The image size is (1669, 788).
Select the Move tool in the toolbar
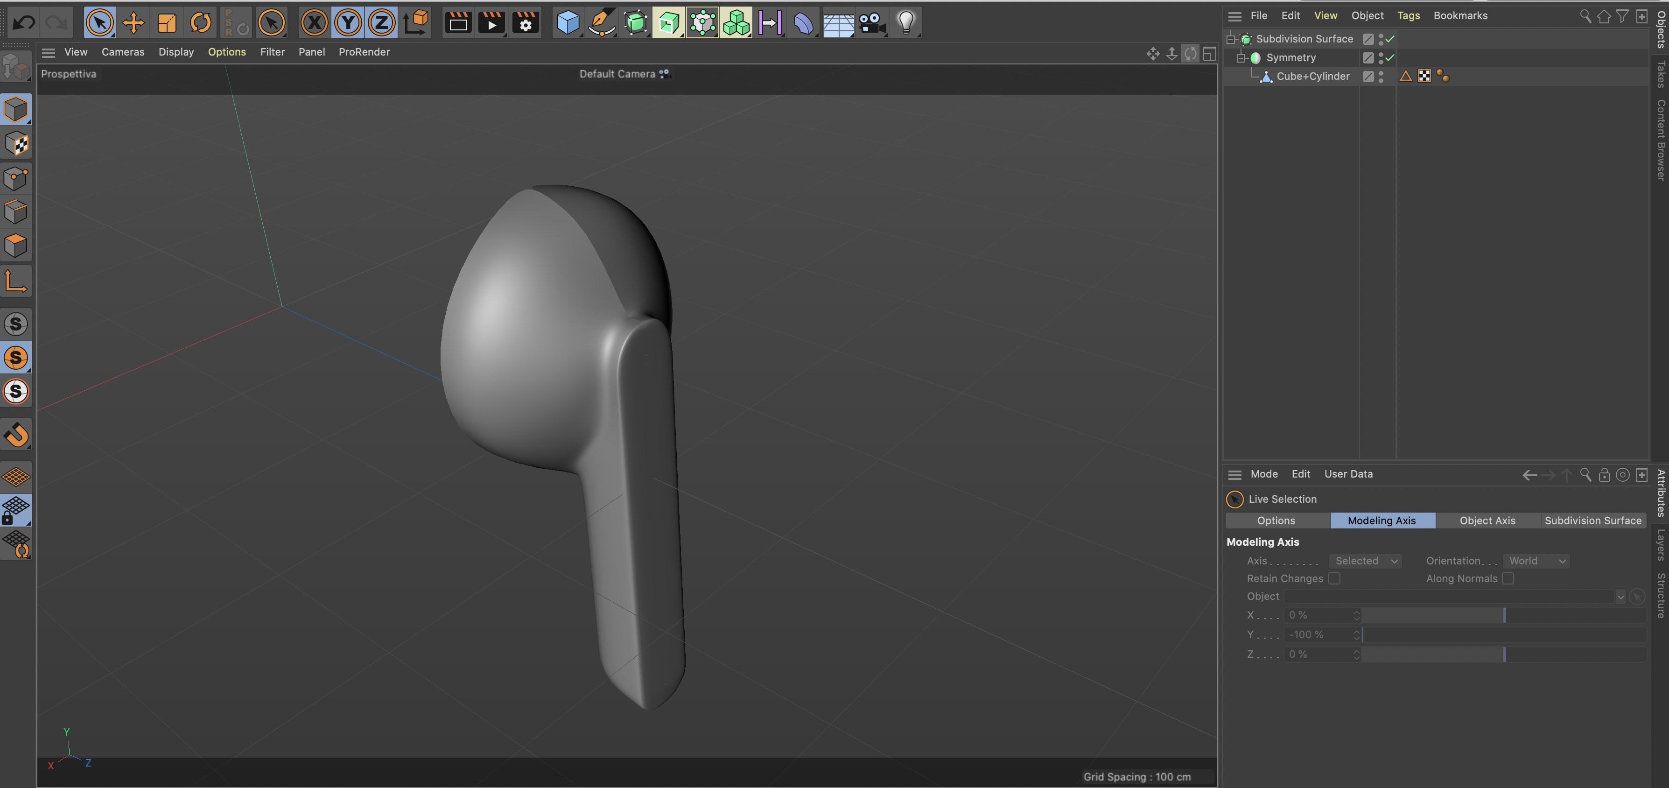(x=133, y=23)
